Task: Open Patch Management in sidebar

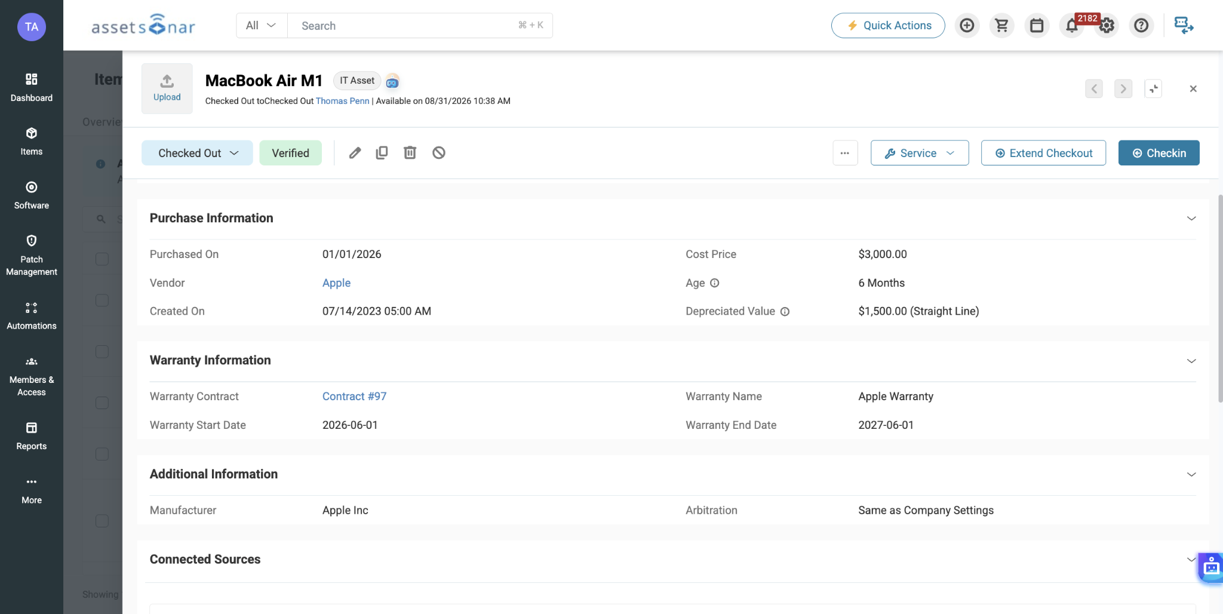Action: point(31,256)
